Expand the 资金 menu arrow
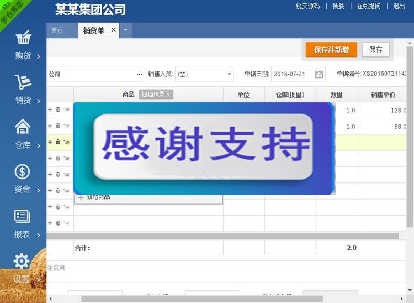The height and width of the screenshot is (303, 414). [x=39, y=190]
